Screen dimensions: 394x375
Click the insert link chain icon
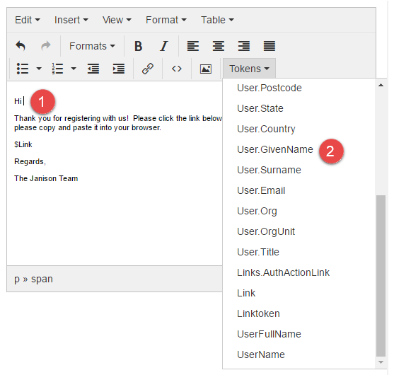(x=148, y=69)
